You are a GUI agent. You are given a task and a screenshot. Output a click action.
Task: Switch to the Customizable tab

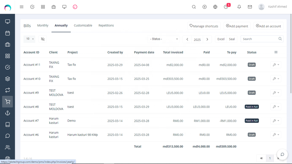83,26
